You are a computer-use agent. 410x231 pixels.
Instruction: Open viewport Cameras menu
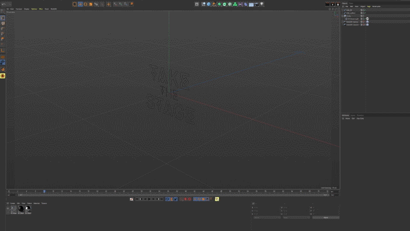[19, 9]
